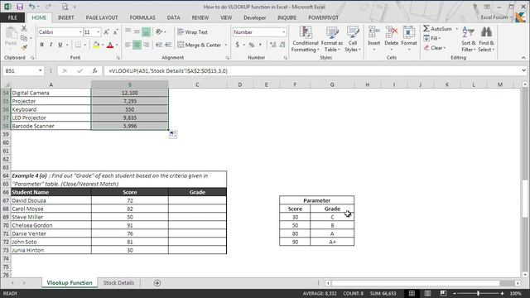Image resolution: width=530 pixels, height=298 pixels.
Task: Switch to the Stock Details sheet
Action: tap(118, 283)
